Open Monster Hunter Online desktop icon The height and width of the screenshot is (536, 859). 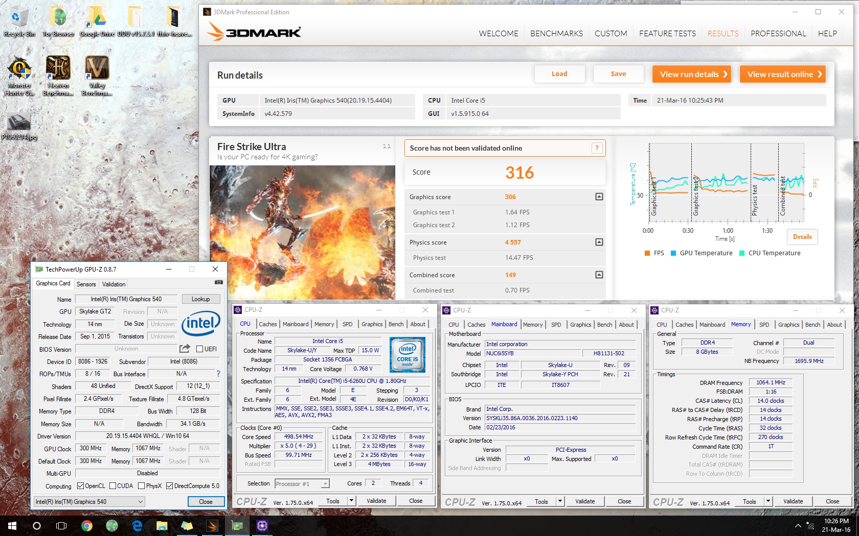pos(19,76)
